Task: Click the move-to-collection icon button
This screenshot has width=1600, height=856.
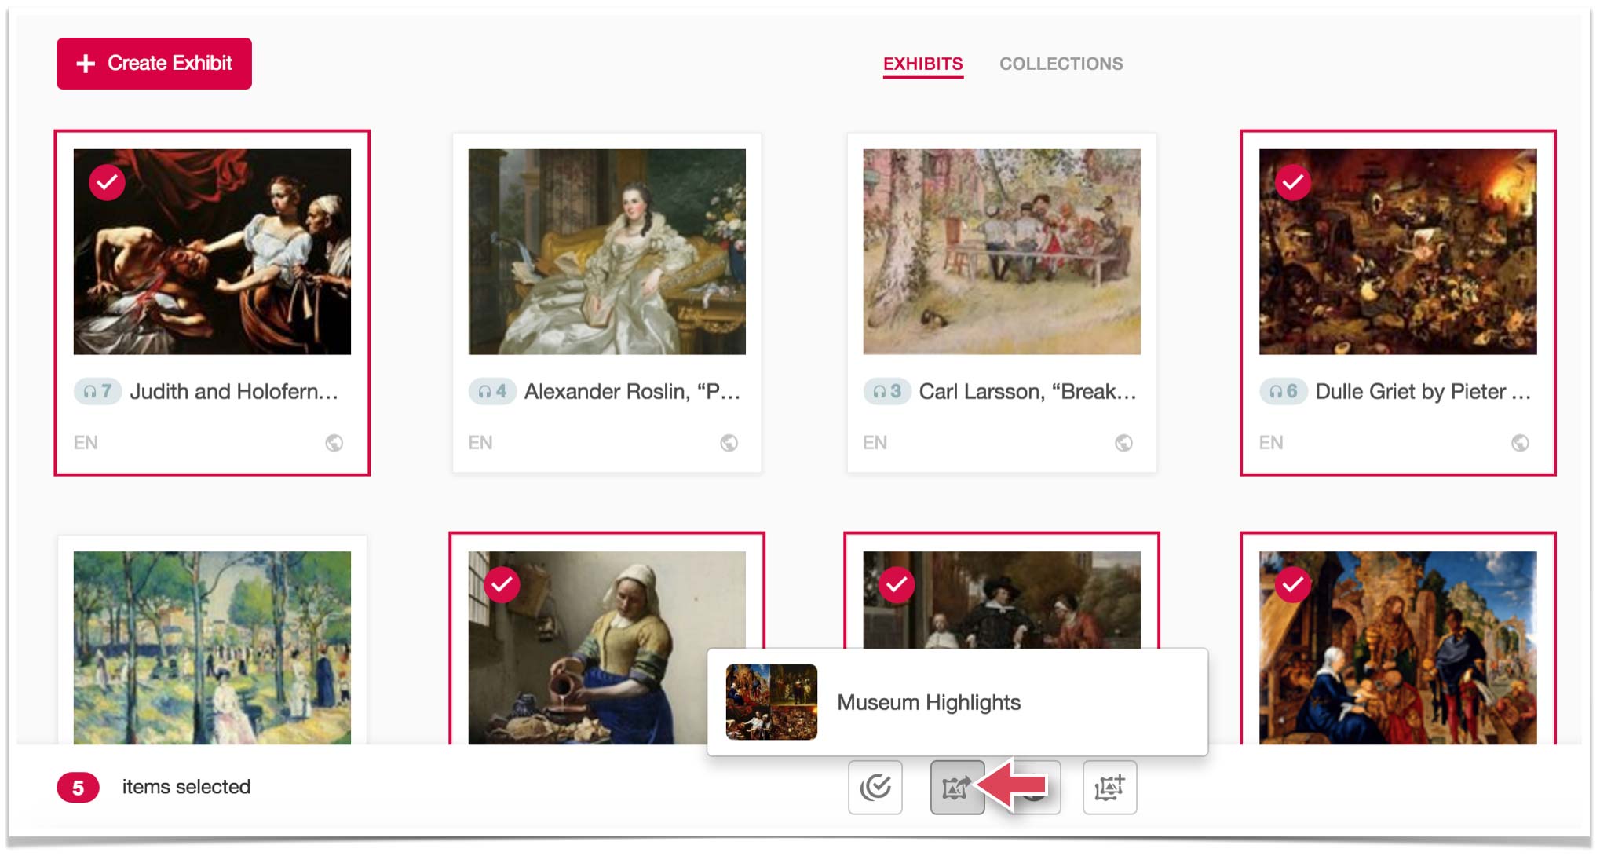Action: click(956, 787)
